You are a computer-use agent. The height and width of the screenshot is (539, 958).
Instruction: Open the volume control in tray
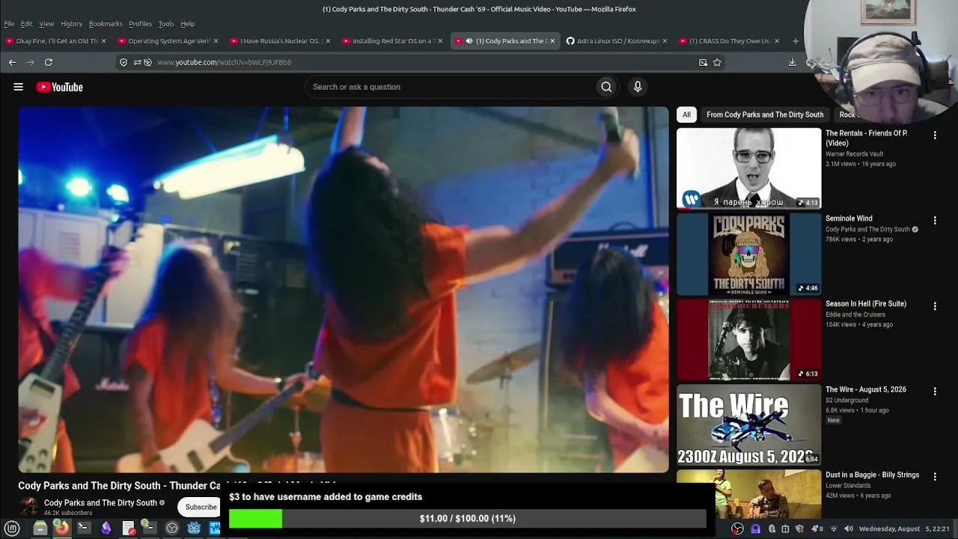849,529
